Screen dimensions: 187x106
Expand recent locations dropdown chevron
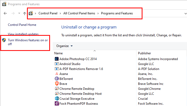click(19, 13)
